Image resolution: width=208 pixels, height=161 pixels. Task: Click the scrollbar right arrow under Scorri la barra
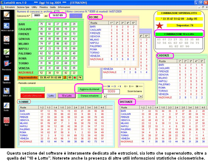pyautogui.click(x=141, y=96)
